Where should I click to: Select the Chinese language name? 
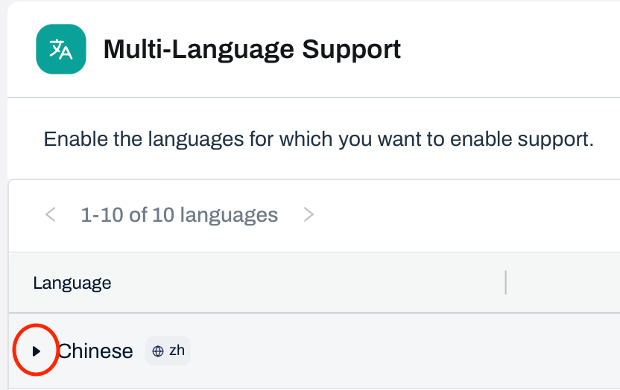point(95,351)
